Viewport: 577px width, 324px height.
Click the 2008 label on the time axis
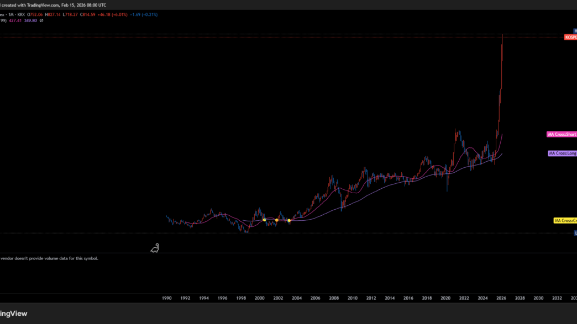[334, 298]
